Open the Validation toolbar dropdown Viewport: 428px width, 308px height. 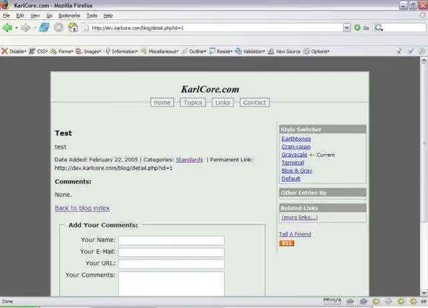[x=250, y=52]
